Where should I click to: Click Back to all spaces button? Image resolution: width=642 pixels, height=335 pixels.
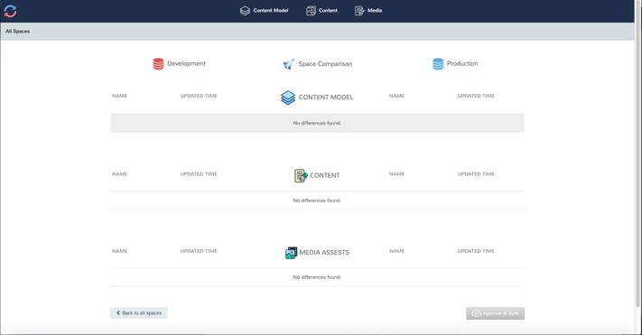[x=138, y=313]
